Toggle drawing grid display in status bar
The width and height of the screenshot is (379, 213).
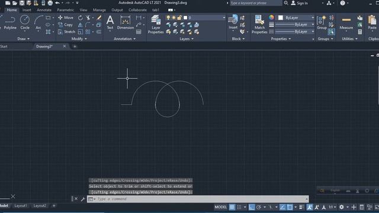click(x=232, y=207)
